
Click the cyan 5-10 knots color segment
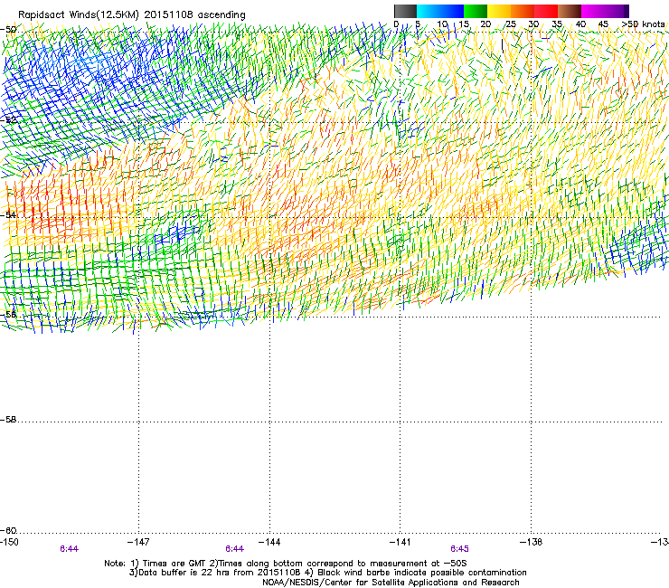[429, 11]
